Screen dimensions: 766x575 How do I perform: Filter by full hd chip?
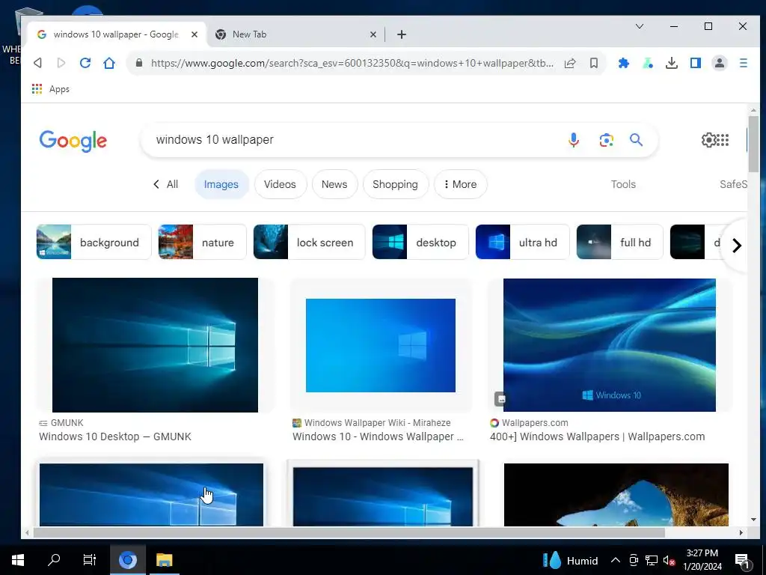coord(619,242)
